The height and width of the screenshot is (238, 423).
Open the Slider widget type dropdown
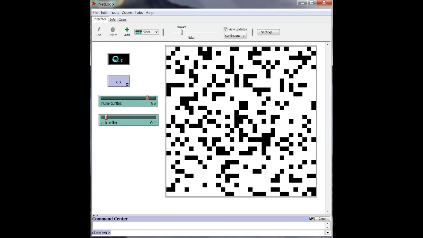tap(147, 32)
